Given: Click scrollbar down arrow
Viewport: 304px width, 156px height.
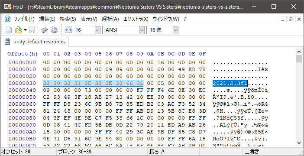Looking at the screenshot, I should click(x=299, y=143).
